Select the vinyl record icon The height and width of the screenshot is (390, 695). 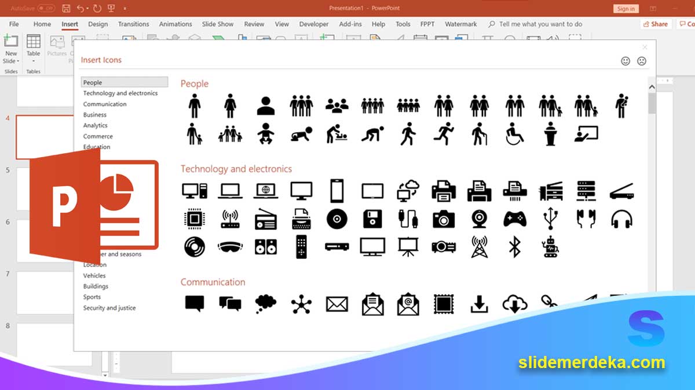tap(195, 247)
